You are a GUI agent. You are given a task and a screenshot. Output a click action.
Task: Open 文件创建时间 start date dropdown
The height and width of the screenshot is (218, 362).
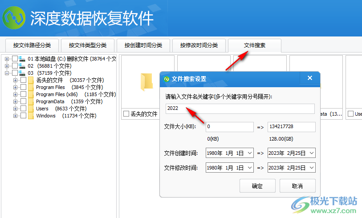click(249, 153)
